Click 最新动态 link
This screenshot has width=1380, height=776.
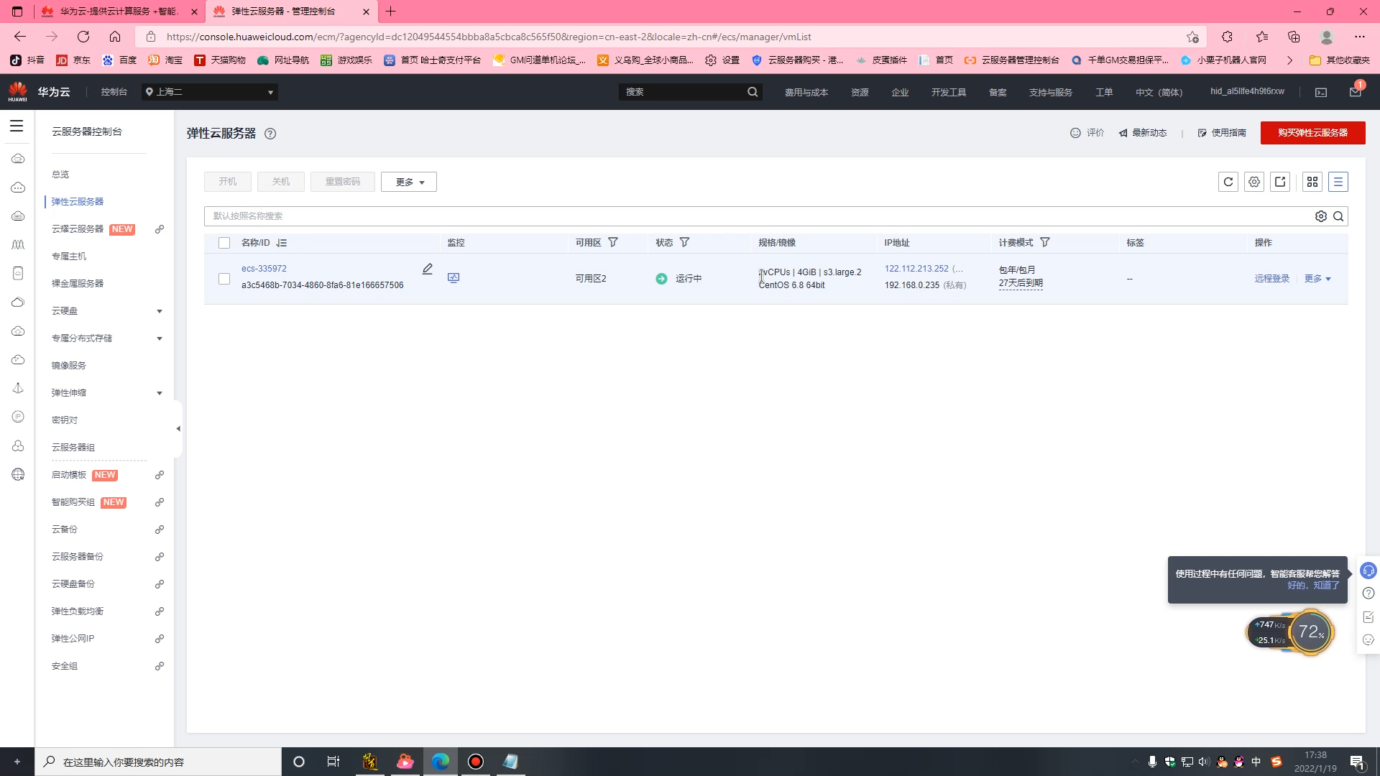pyautogui.click(x=1143, y=133)
